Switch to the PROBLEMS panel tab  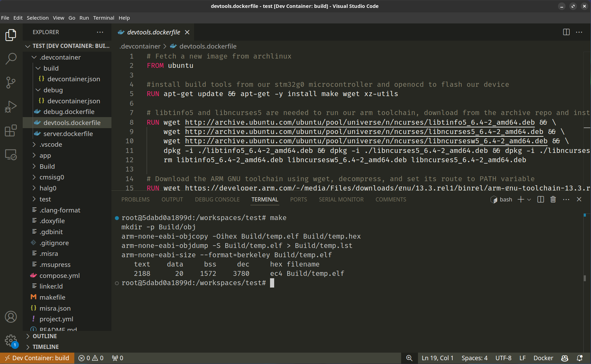tap(135, 199)
